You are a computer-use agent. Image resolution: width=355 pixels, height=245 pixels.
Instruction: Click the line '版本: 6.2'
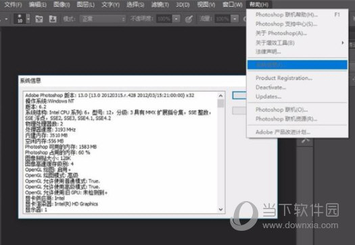[36, 107]
